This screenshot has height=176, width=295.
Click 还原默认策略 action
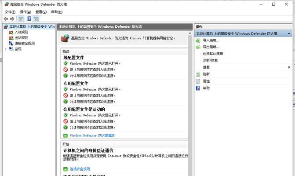click(x=213, y=53)
